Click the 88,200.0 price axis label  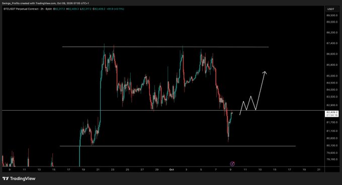tap(332, 33)
